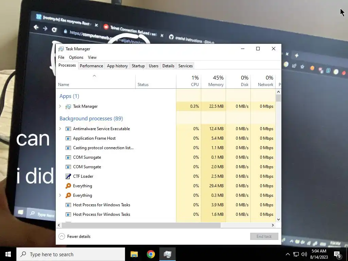Click Casting protocol connection listener icon
Image resolution: width=348 pixels, height=261 pixels.
[68, 148]
